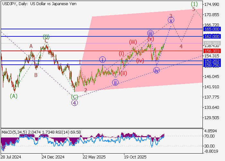Click the 150.750 price level tag
Screen dimensions: 225x161
(212, 65)
